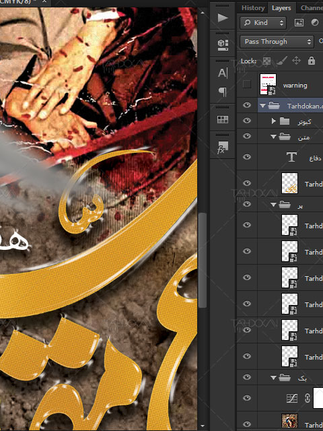
Task: Click the canvas scrollbar down arrow
Action: (203, 426)
